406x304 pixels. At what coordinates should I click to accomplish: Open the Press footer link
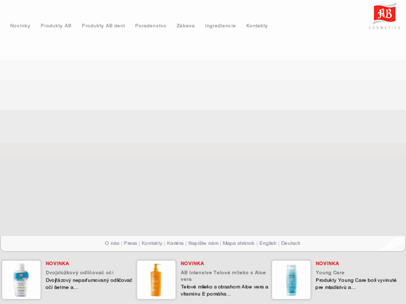[x=130, y=243]
